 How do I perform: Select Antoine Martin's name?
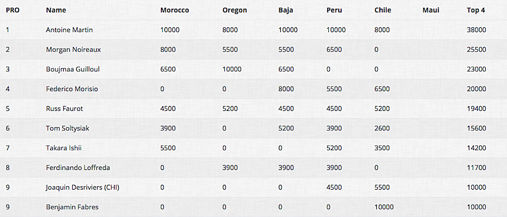coord(69,30)
